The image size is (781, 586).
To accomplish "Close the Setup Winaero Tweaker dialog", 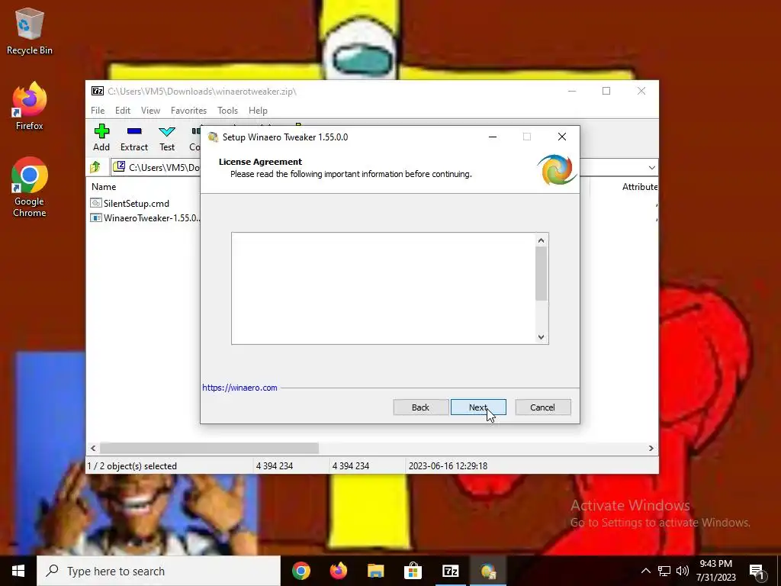I will [562, 137].
